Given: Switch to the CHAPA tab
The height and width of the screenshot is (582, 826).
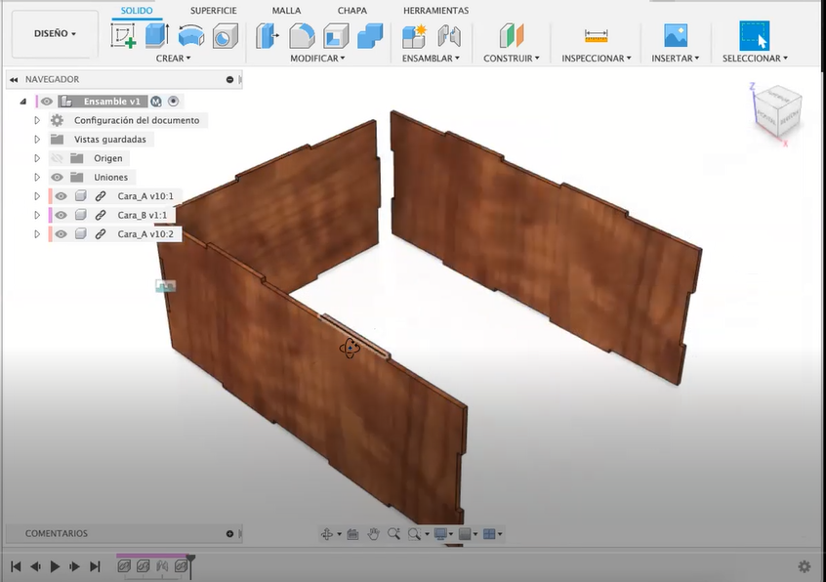Looking at the screenshot, I should (351, 11).
